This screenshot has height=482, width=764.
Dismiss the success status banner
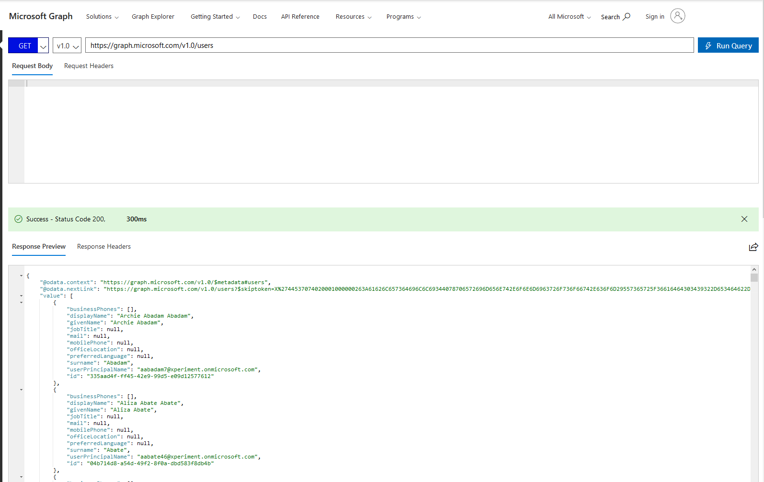point(744,219)
